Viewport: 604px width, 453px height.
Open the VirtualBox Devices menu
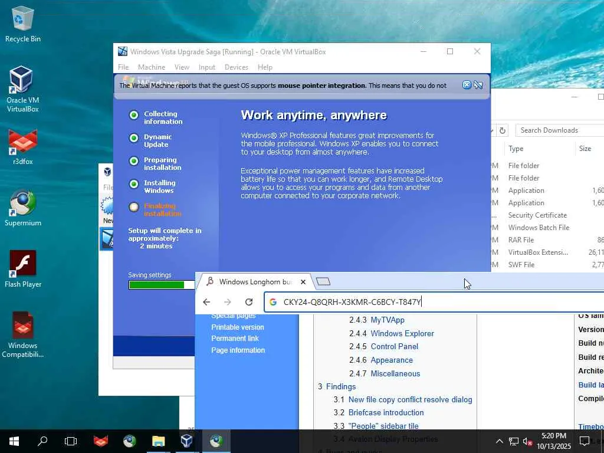click(x=236, y=67)
